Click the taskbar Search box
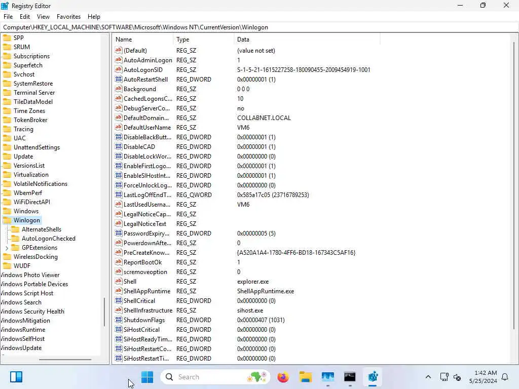 point(215,377)
